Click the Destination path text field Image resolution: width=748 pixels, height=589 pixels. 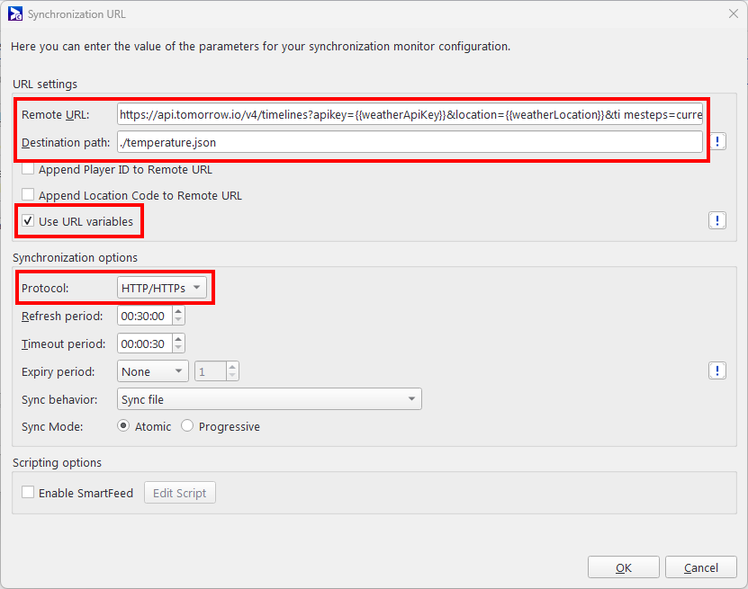click(x=410, y=142)
